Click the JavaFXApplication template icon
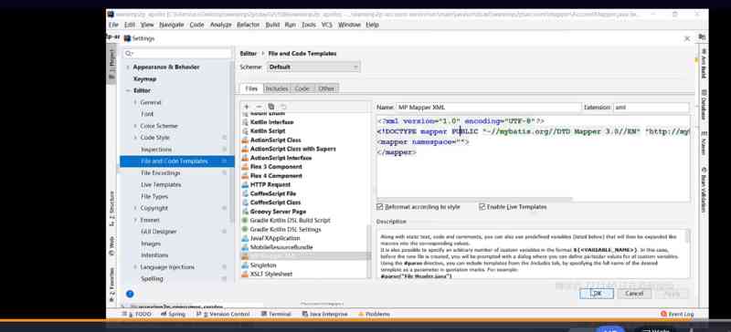731x332 pixels. pos(245,238)
